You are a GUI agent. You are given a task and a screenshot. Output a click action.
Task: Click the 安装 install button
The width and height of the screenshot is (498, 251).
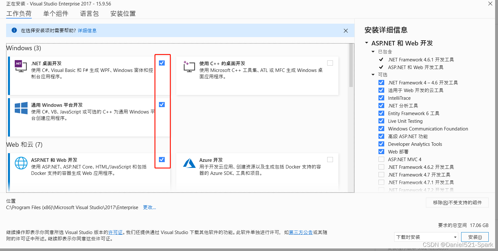tap(475, 237)
